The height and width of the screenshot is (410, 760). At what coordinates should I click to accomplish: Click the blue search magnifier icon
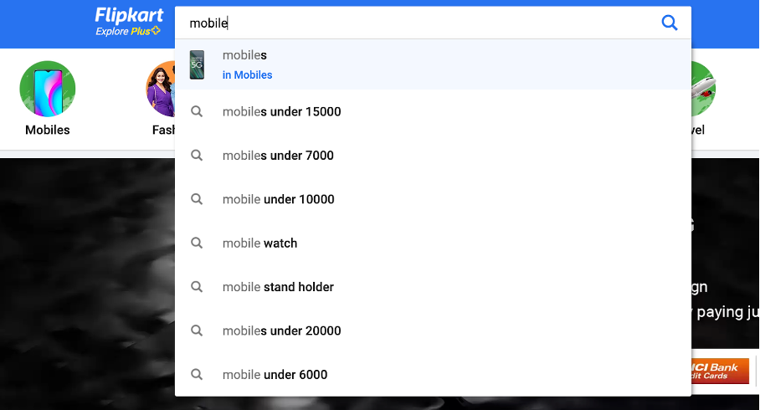670,23
